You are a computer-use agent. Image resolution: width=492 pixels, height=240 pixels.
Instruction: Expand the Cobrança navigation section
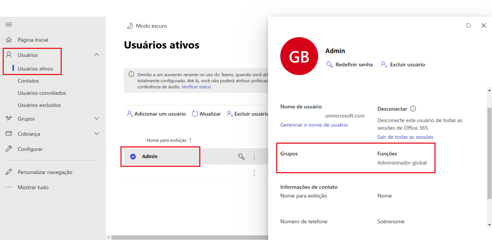point(97,134)
